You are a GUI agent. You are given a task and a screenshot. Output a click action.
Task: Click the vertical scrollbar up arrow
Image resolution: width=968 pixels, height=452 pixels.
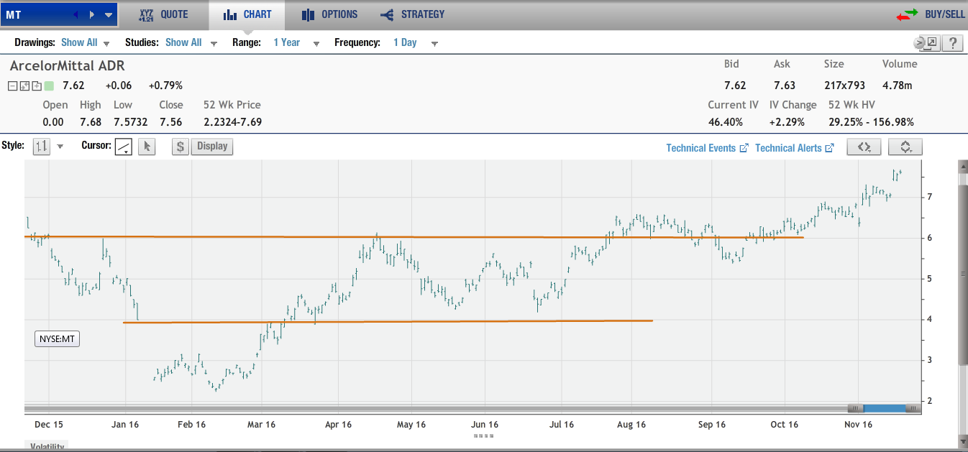point(963,167)
